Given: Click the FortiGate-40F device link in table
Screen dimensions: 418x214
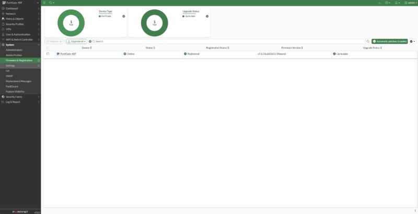Looking at the screenshot, I should (68, 54).
